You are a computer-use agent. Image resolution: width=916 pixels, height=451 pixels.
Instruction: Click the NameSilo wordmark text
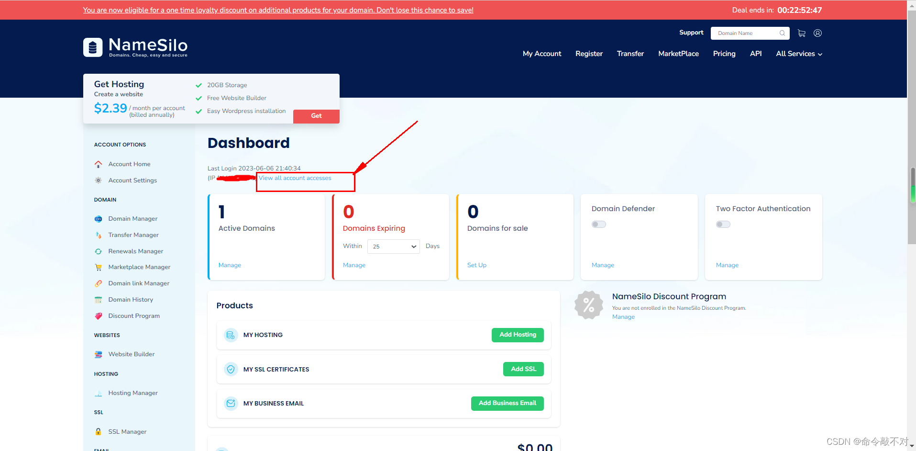[148, 45]
